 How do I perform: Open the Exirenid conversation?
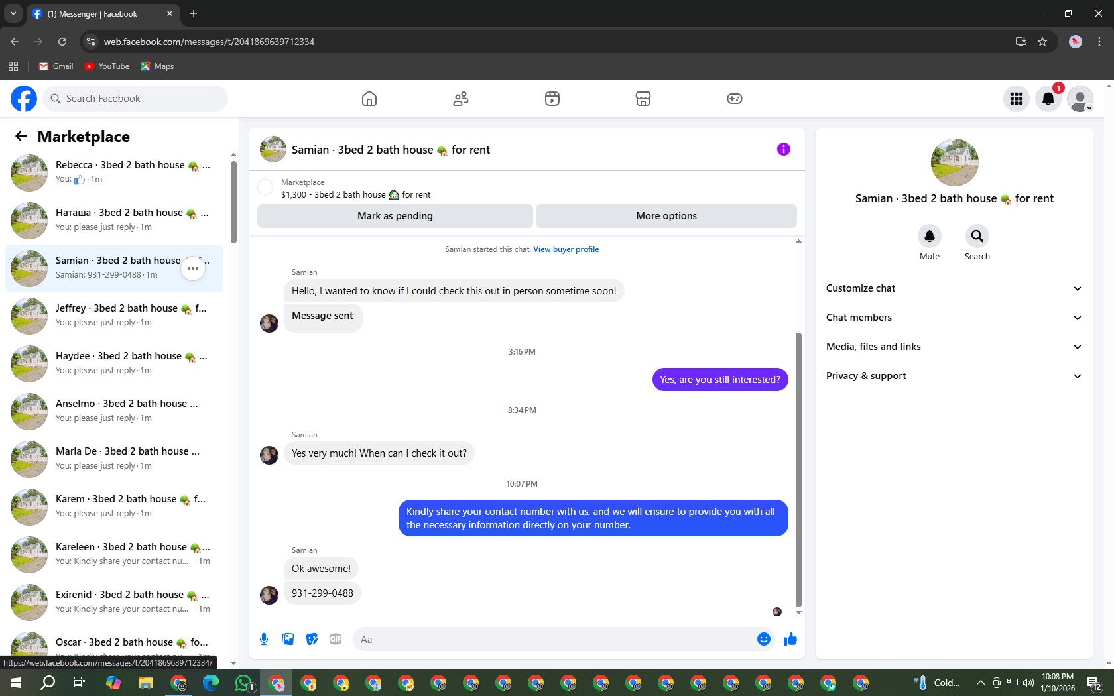point(114,603)
